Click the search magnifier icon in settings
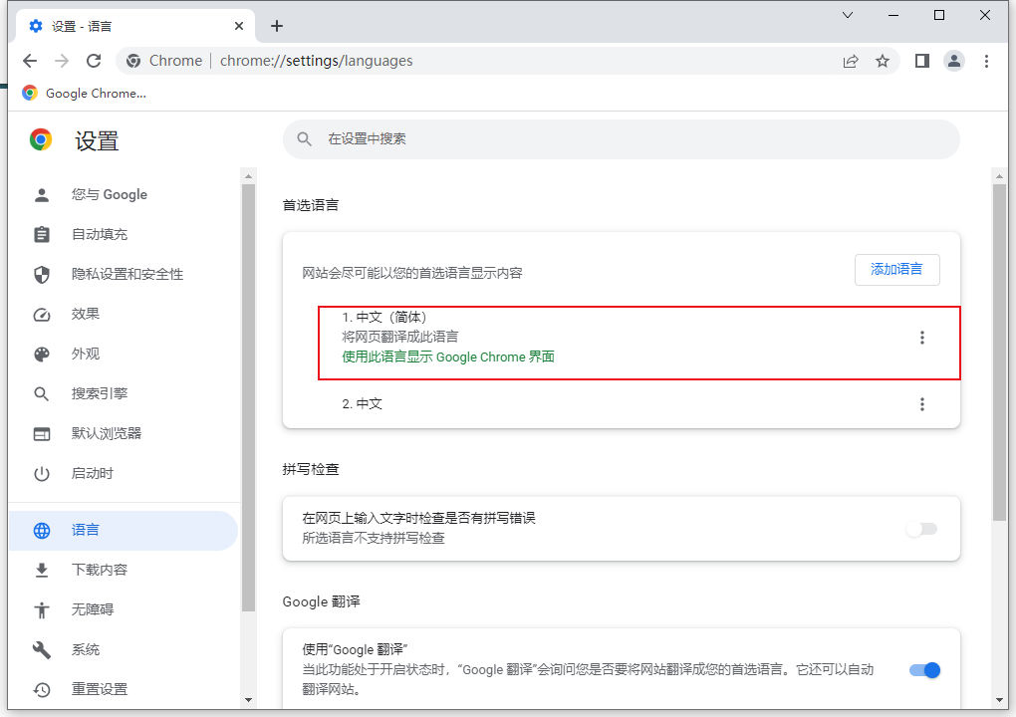1016x717 pixels. pyautogui.click(x=304, y=139)
